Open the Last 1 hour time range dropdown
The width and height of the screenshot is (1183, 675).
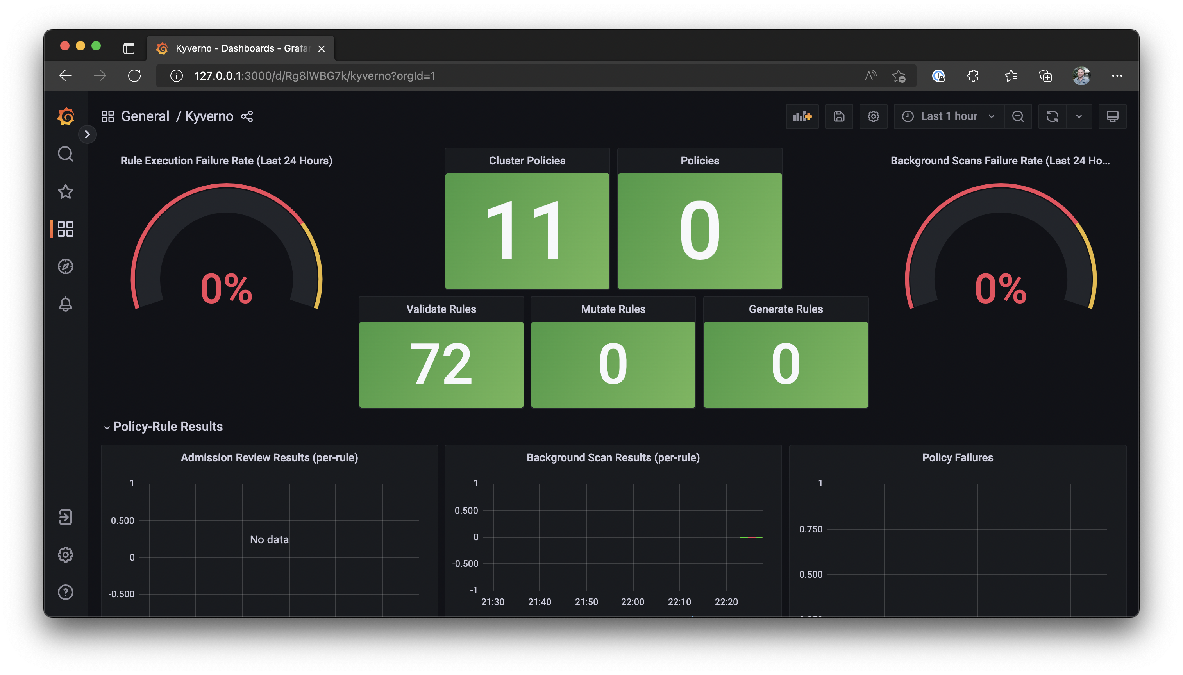[948, 116]
